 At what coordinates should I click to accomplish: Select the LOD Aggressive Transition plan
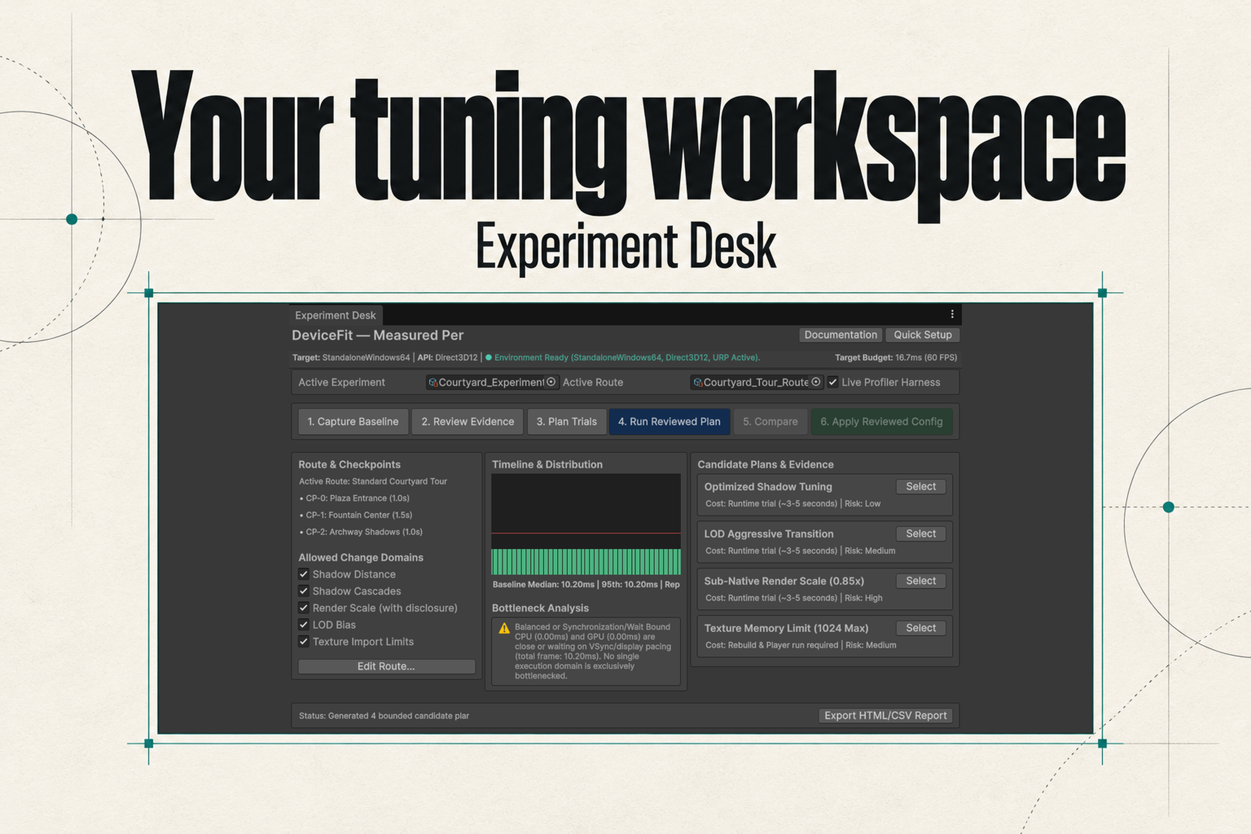921,533
